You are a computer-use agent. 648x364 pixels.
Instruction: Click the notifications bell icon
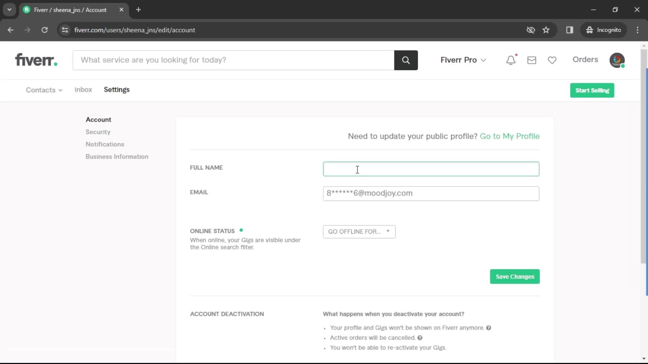click(512, 60)
